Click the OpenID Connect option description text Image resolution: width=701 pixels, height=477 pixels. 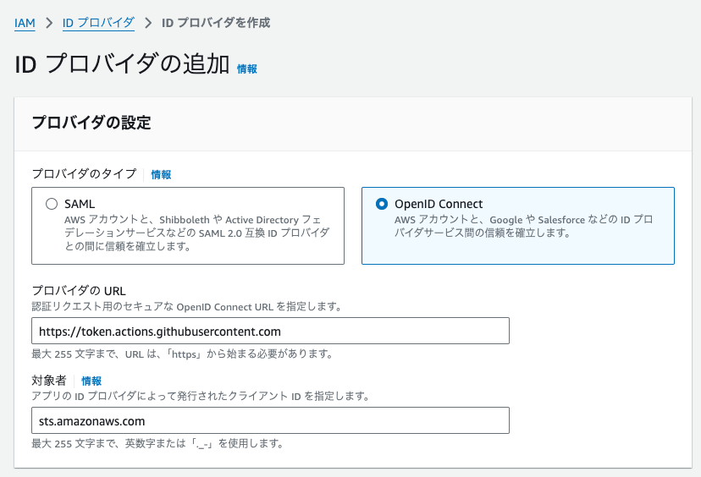[x=523, y=226]
